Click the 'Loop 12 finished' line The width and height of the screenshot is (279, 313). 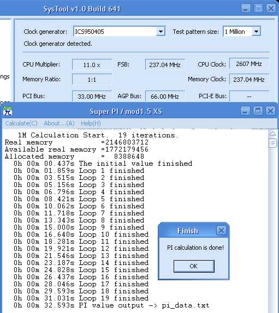pos(81,249)
